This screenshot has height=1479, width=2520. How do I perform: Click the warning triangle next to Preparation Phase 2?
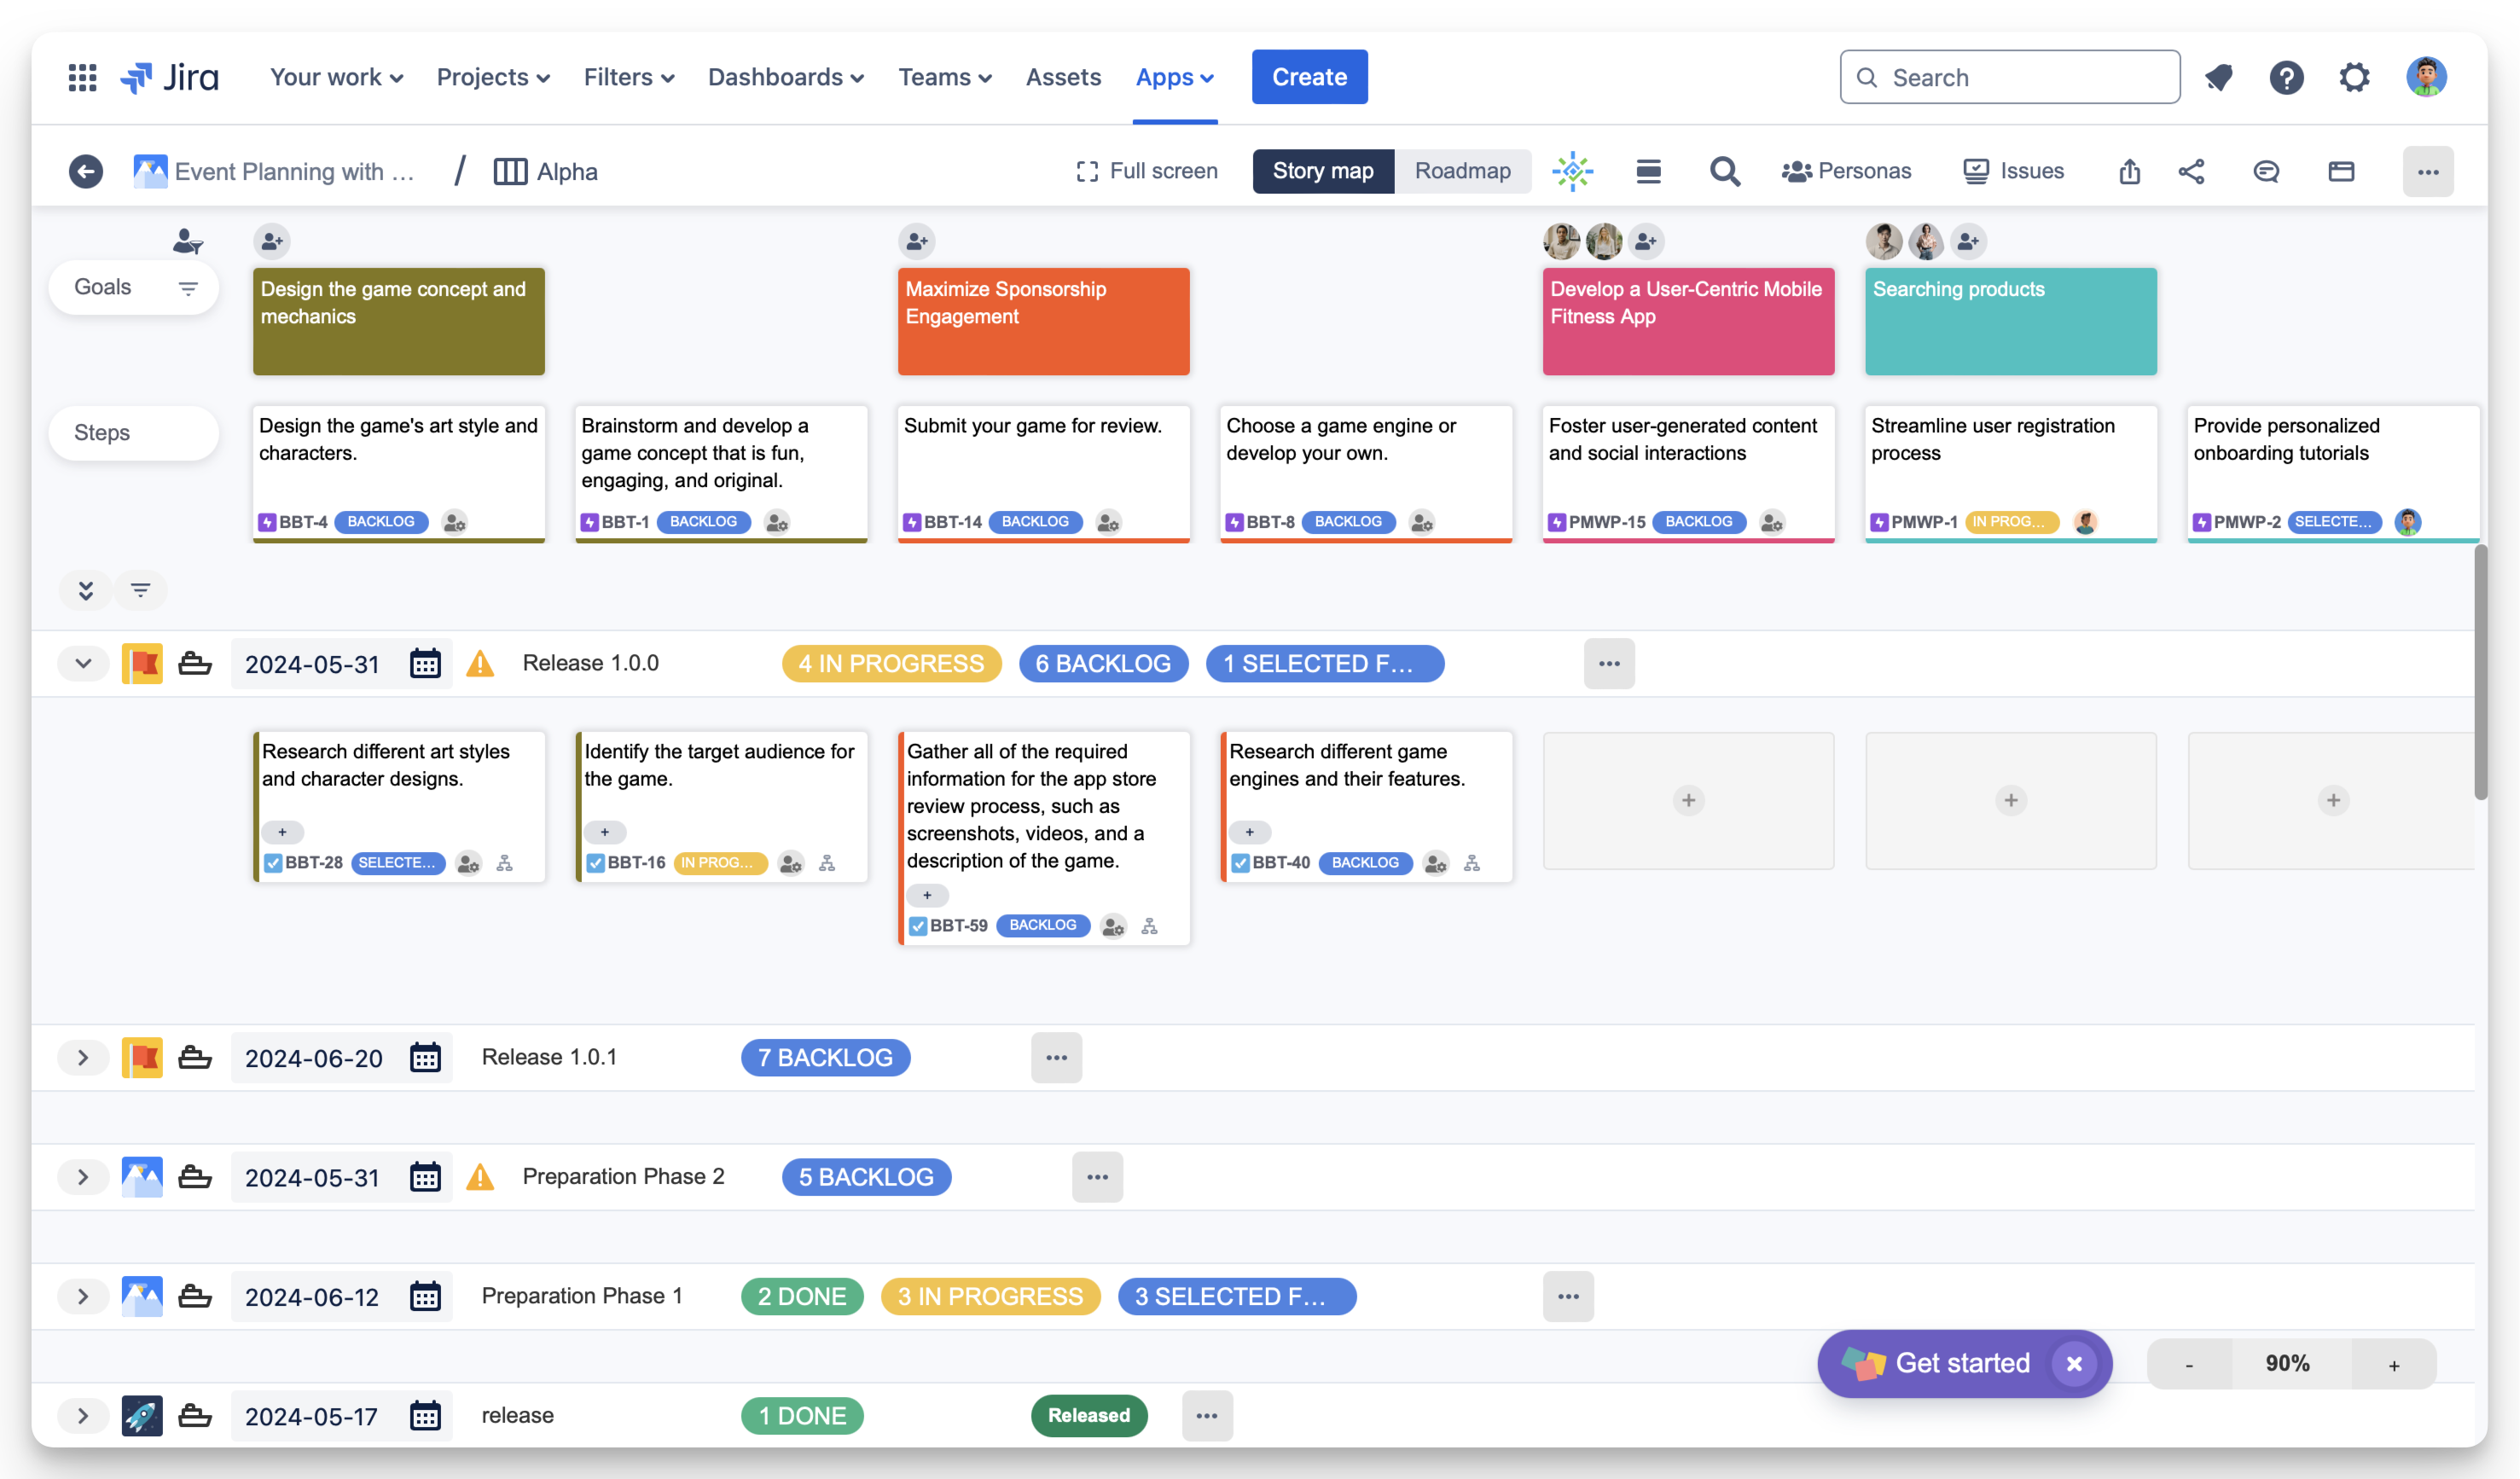coord(481,1177)
